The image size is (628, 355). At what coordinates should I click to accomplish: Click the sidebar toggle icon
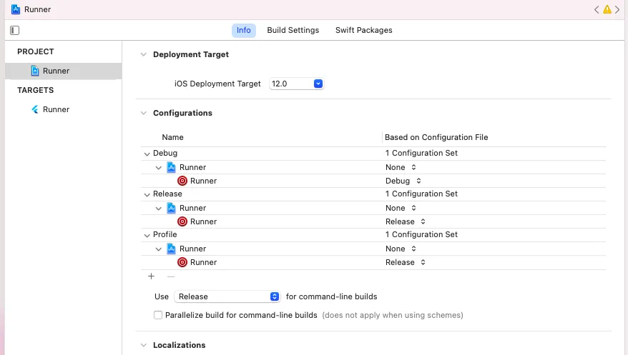click(15, 31)
